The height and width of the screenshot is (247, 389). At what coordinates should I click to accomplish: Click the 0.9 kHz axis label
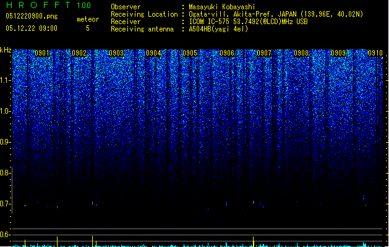(5, 142)
